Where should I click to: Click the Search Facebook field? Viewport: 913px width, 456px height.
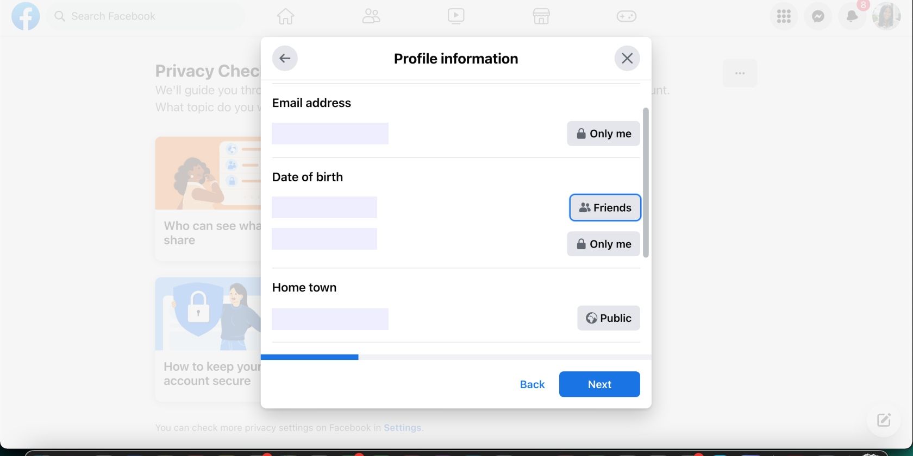(147, 16)
